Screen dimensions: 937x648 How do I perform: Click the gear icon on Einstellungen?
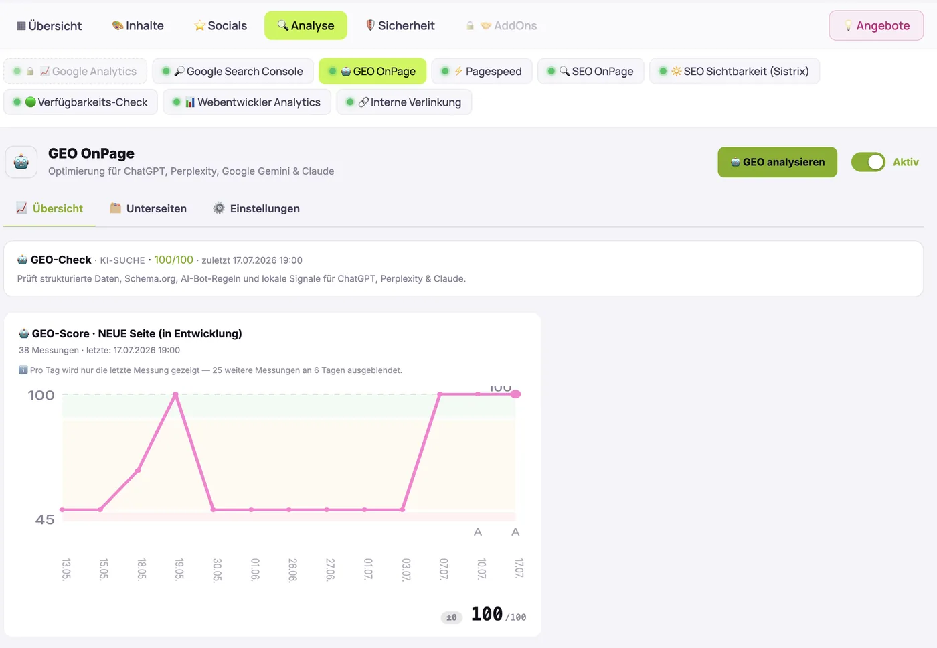click(x=219, y=208)
